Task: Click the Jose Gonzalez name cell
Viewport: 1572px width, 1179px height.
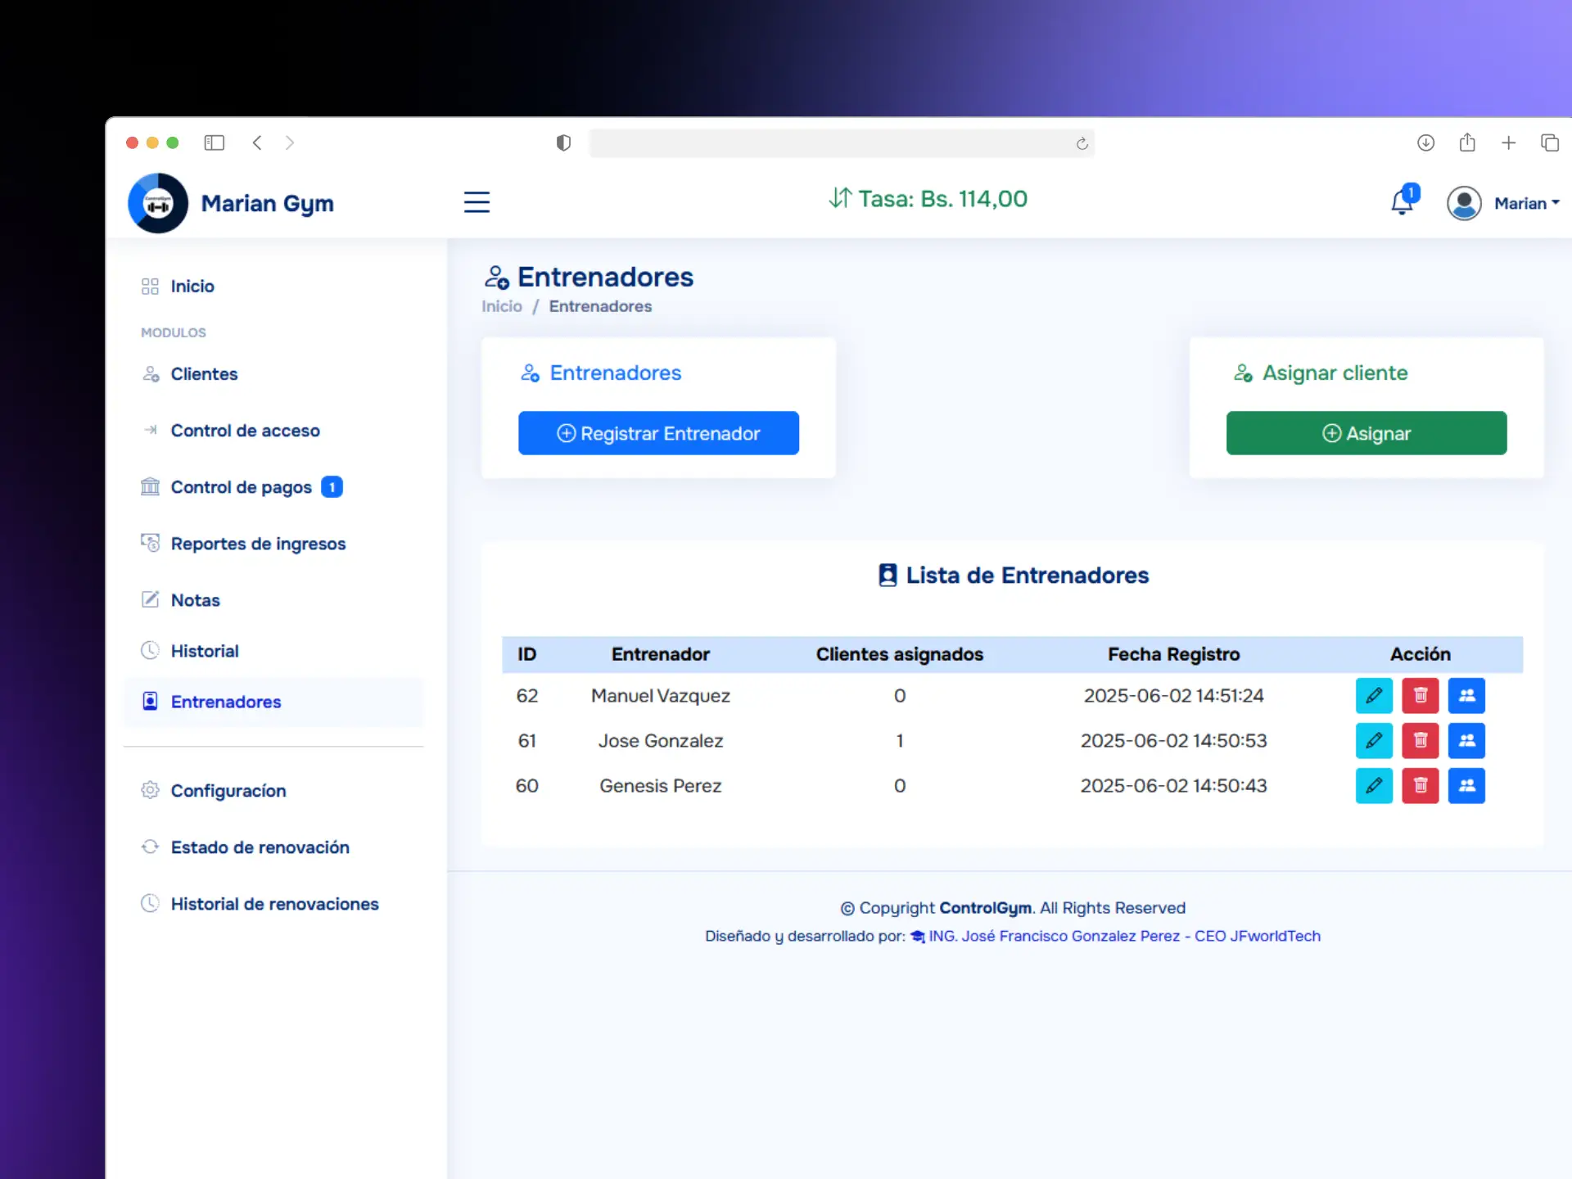Action: (660, 741)
